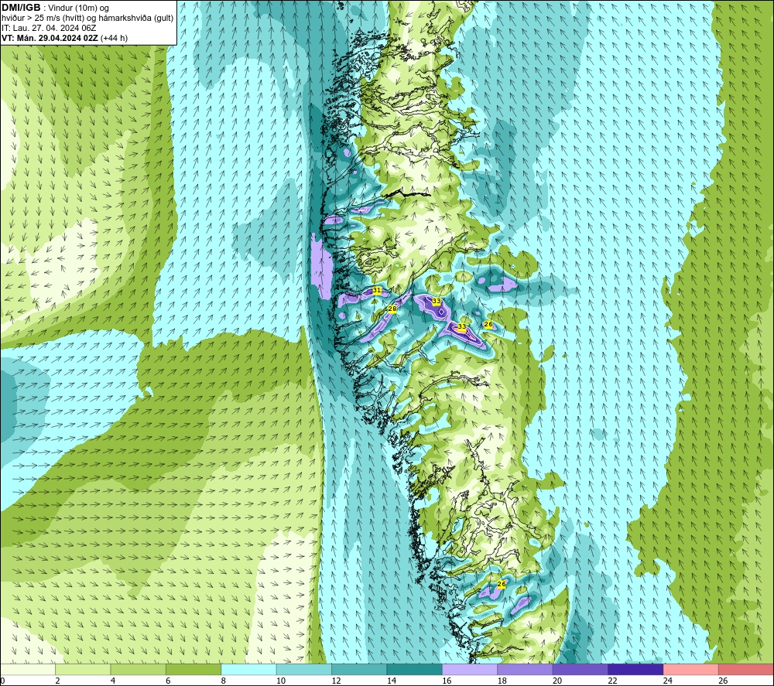Viewport: 774px width, 686px height.
Task: Click the 12–14 m/s teal legend swatch
Action: 359,669
